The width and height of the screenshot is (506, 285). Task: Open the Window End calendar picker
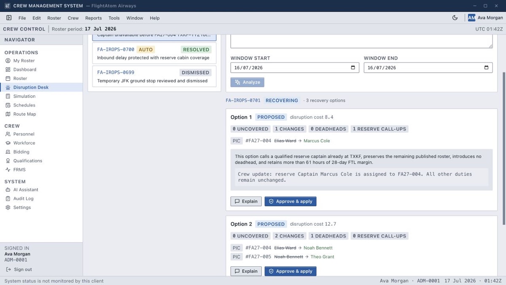coord(486,68)
